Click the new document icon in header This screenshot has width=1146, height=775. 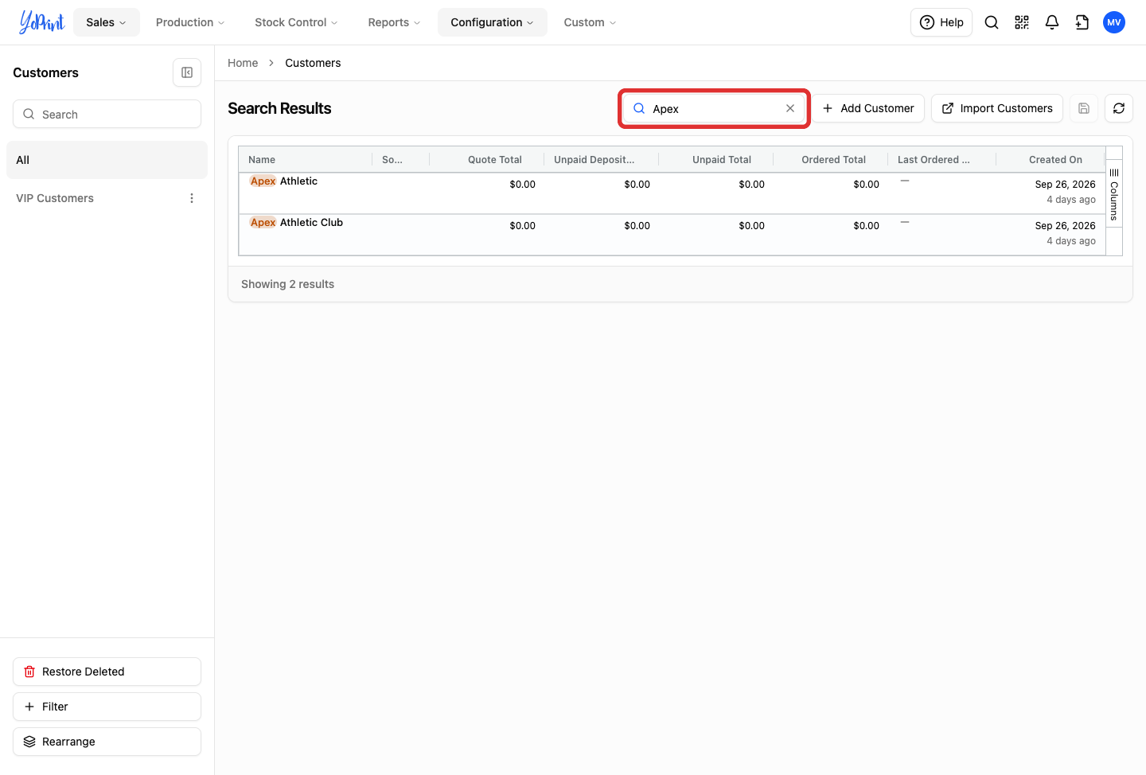click(1082, 22)
